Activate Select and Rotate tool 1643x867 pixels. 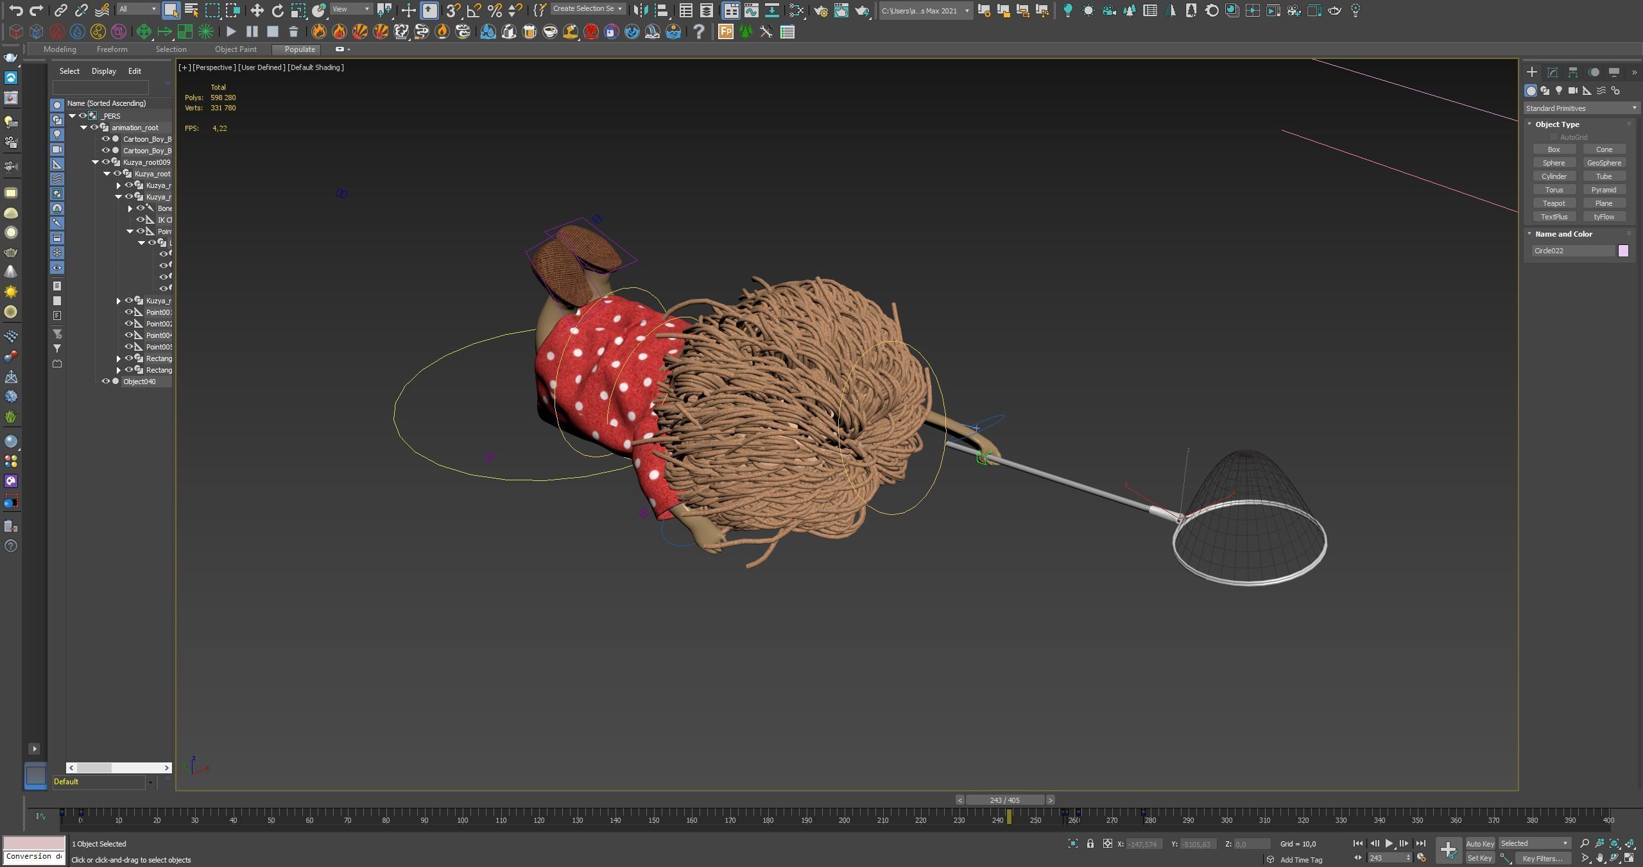(x=277, y=10)
